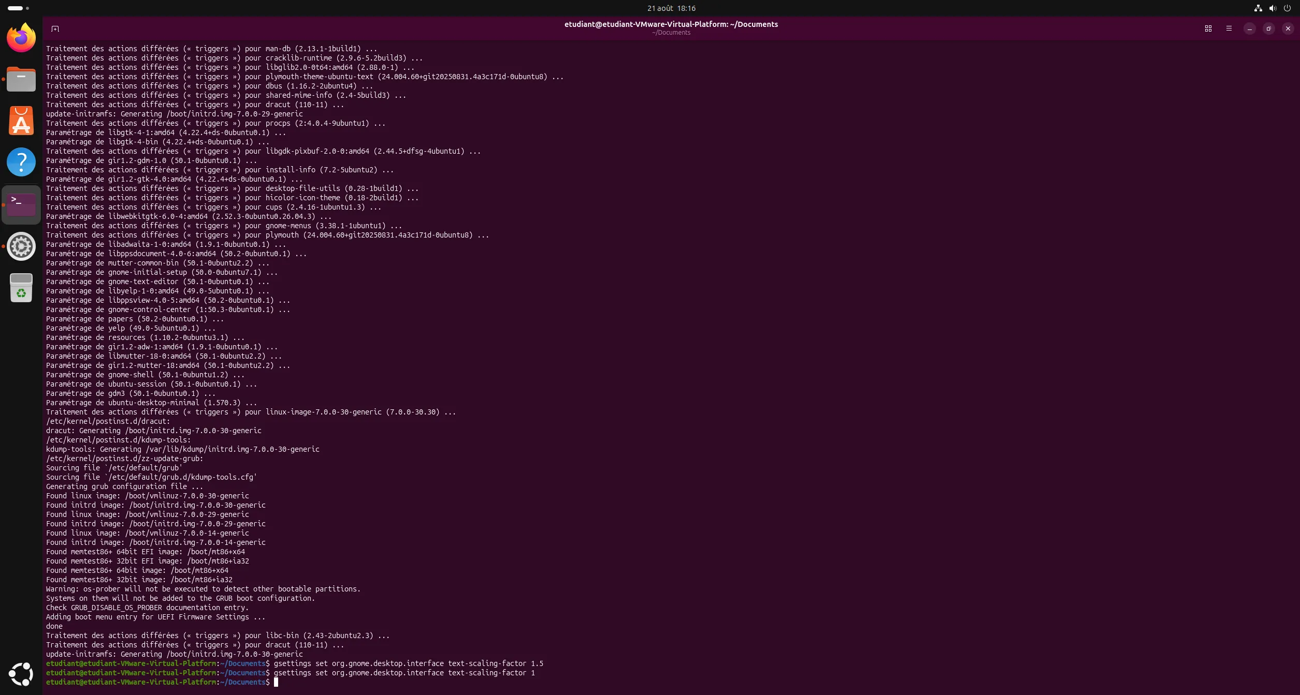Open the terminal hamburger menu
This screenshot has width=1300, height=695.
pyautogui.click(x=1229, y=28)
